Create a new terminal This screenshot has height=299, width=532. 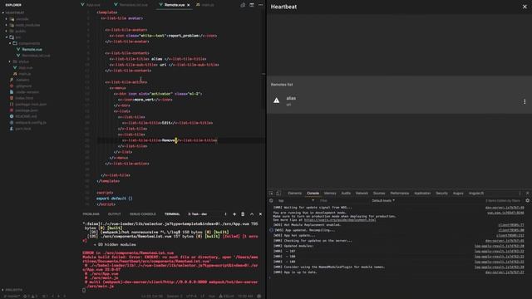point(234,214)
